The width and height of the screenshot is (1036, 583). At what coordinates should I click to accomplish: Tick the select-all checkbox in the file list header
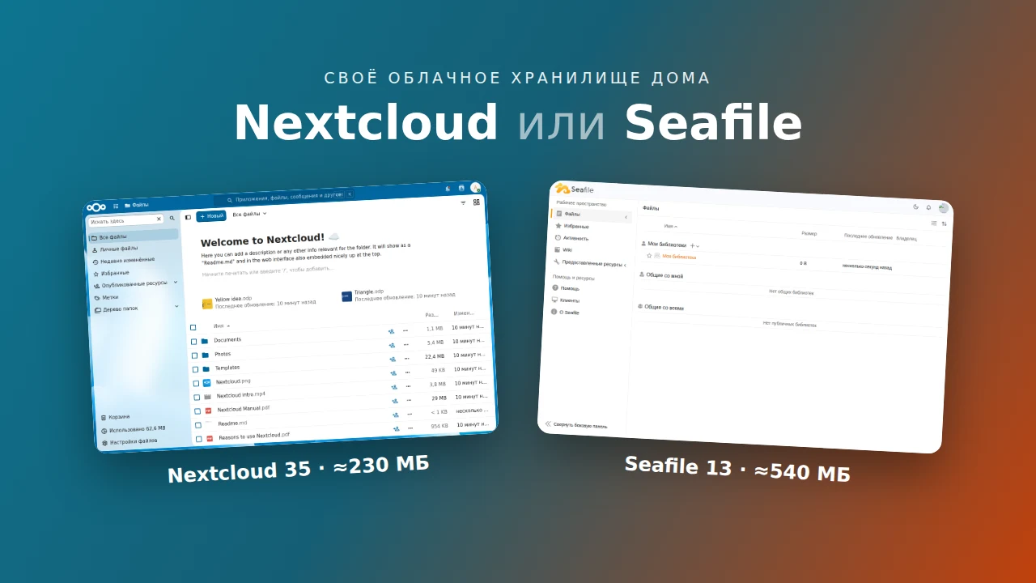[x=193, y=327]
